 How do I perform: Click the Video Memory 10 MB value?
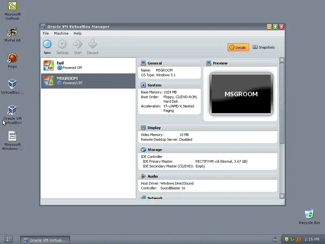coord(184,135)
